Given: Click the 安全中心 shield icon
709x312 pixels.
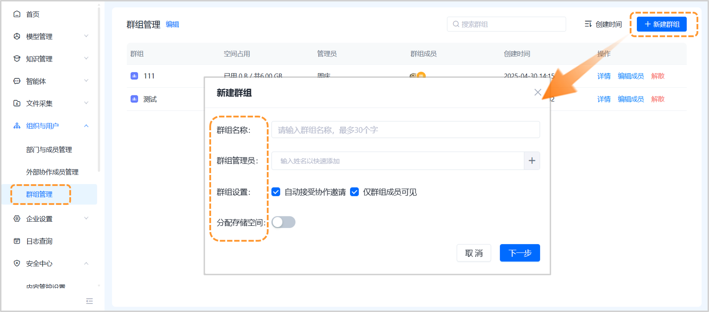Looking at the screenshot, I should pos(17,263).
